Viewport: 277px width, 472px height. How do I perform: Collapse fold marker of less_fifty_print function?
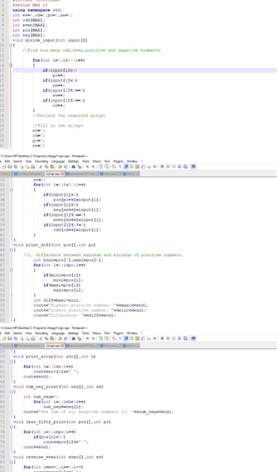click(11, 427)
